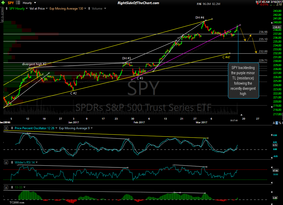This screenshot has height=205, width=283.
Task: Click reorder arrows on Price Percent Oscillator
Action: 12,128
